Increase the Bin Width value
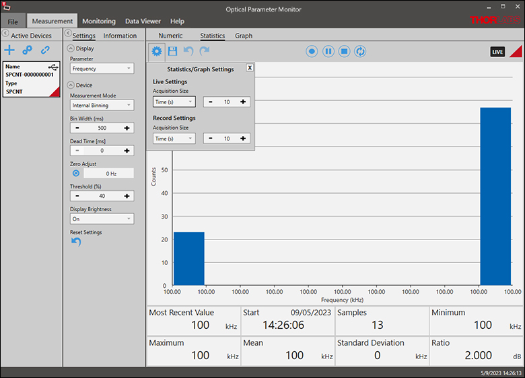 [x=127, y=128]
